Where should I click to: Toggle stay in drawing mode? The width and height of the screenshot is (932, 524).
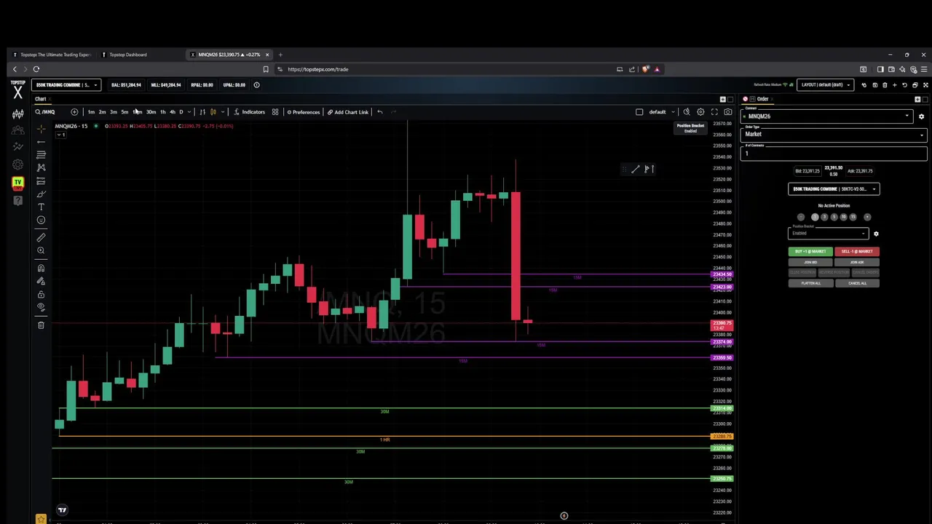(x=41, y=281)
